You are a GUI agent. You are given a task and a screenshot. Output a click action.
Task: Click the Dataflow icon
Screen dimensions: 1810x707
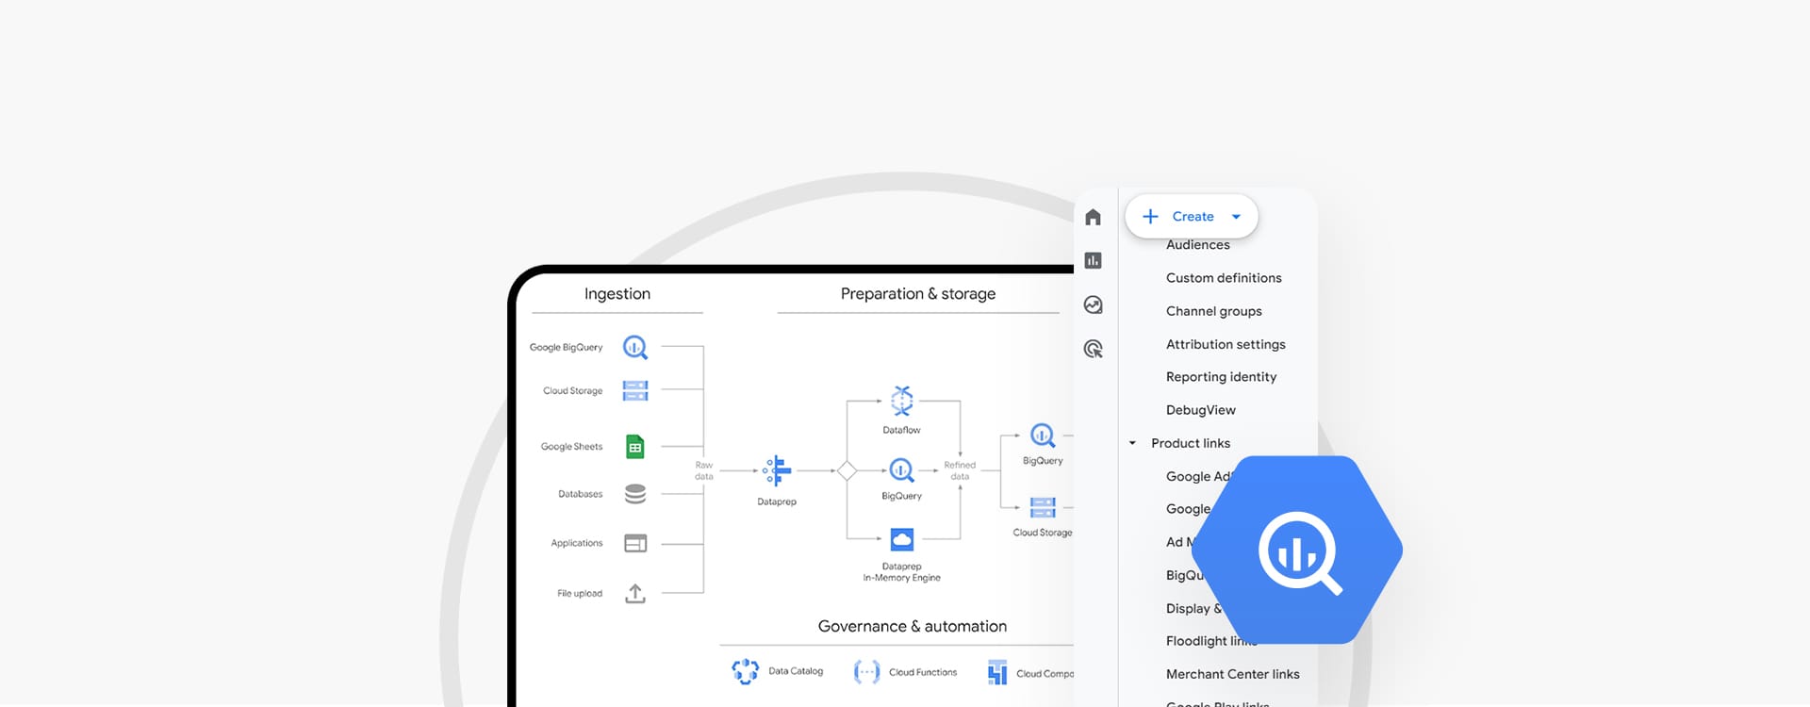(902, 401)
